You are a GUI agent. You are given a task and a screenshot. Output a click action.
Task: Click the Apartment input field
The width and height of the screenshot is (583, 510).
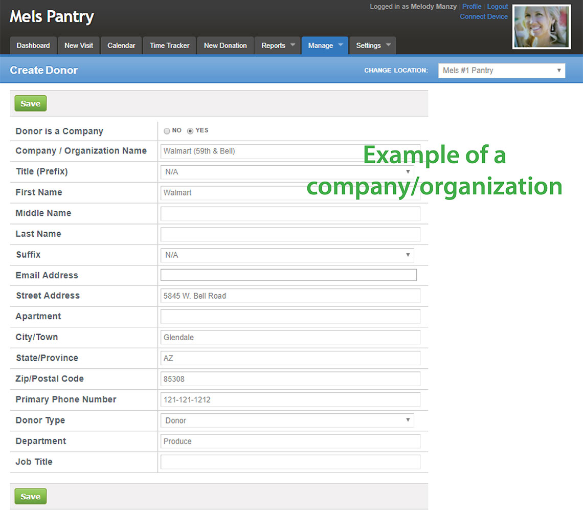290,317
